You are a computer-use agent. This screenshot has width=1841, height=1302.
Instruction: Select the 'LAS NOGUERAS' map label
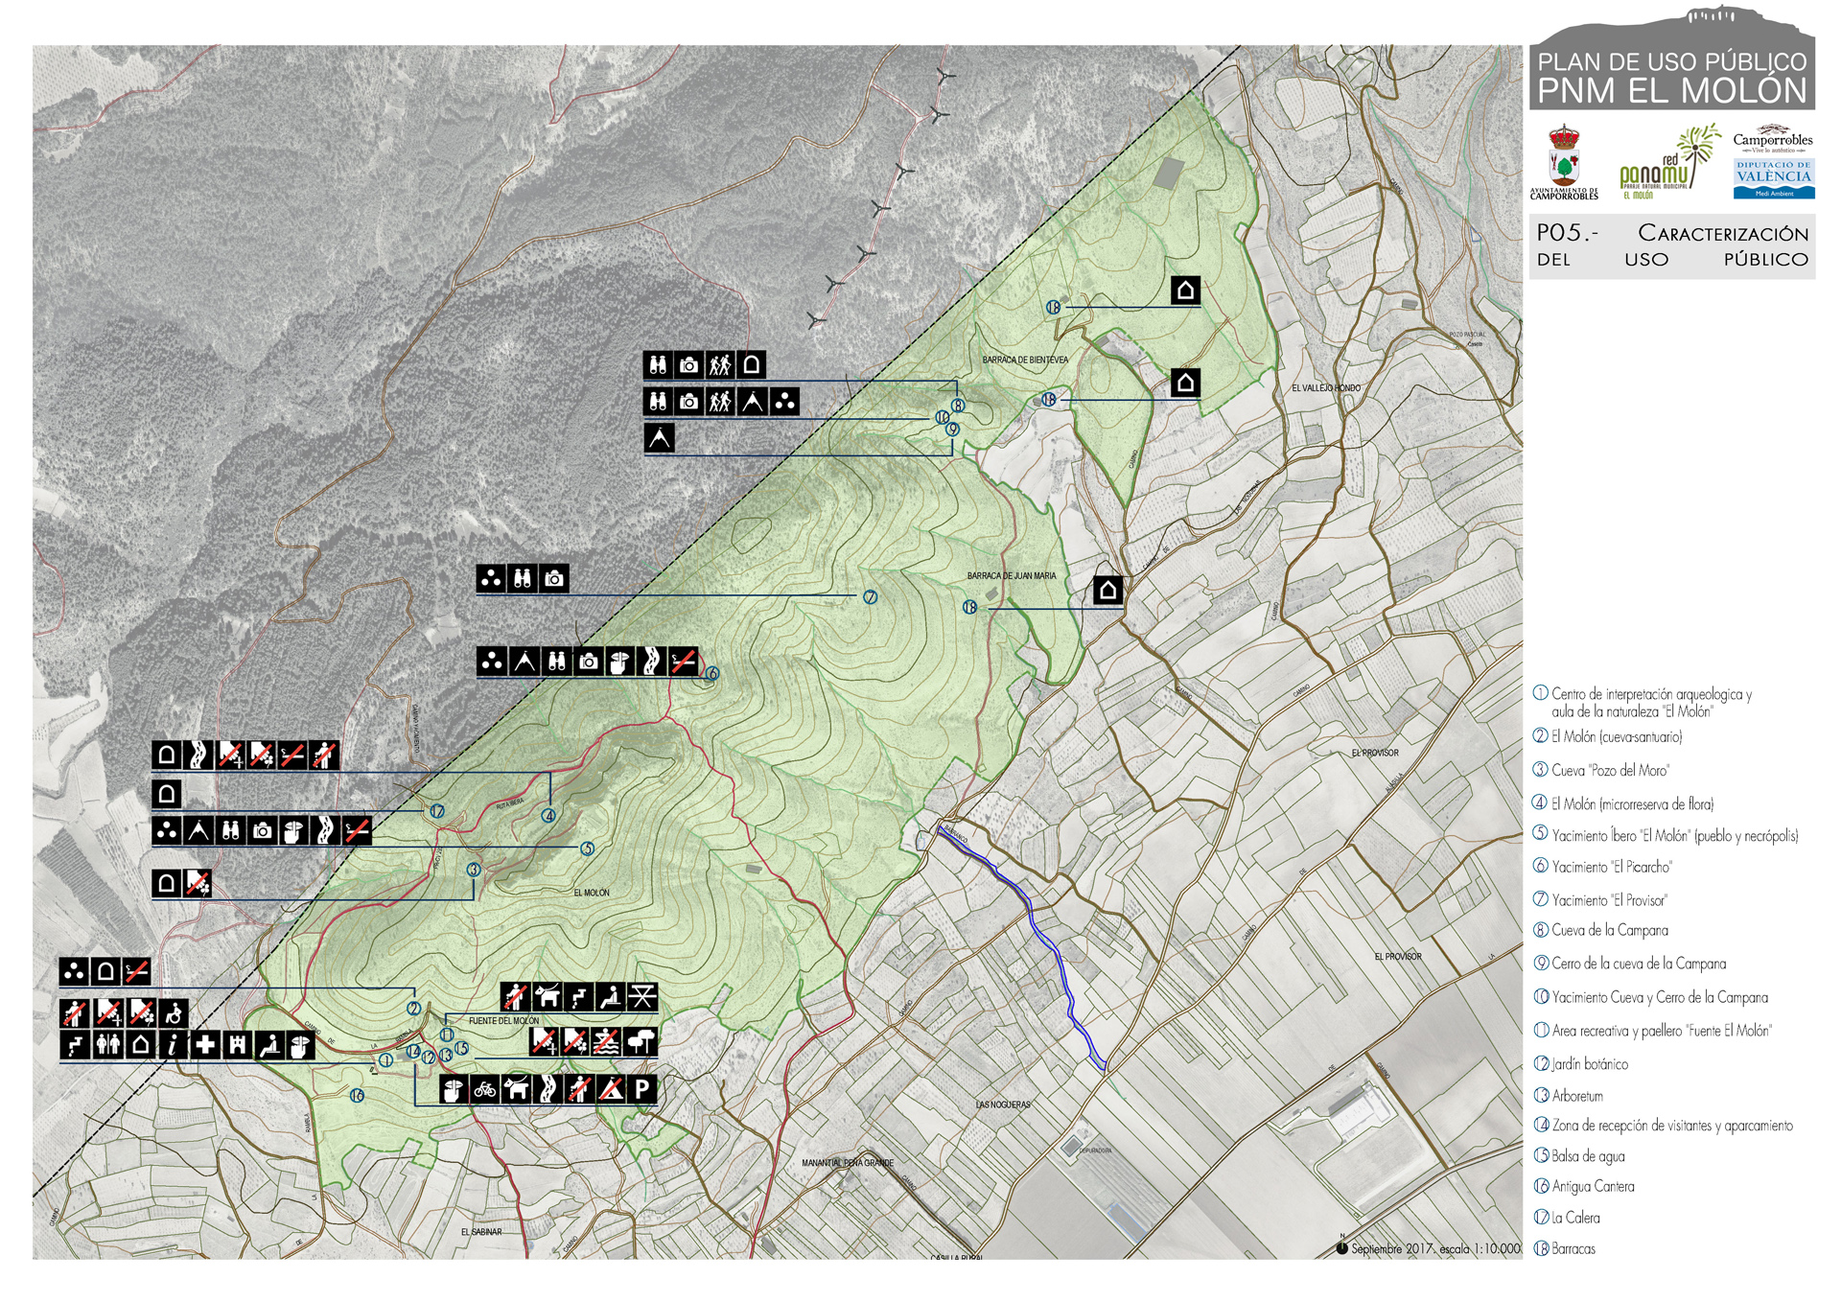pos(1003,1104)
